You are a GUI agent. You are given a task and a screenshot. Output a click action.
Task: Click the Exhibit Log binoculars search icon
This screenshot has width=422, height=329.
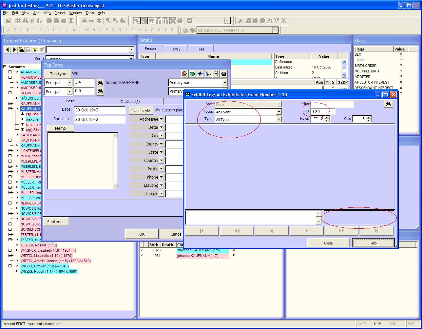(x=388, y=104)
